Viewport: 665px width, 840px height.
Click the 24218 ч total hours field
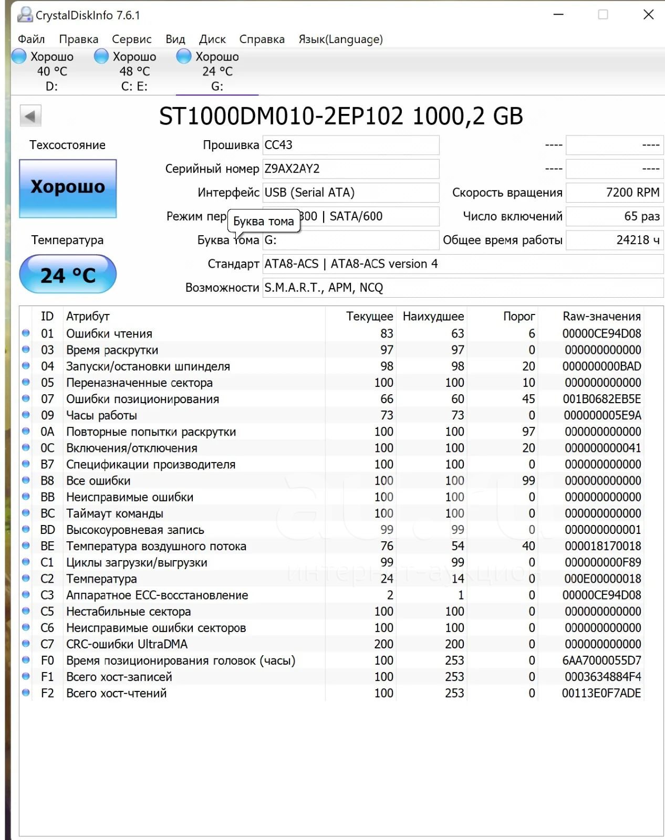pyautogui.click(x=615, y=240)
